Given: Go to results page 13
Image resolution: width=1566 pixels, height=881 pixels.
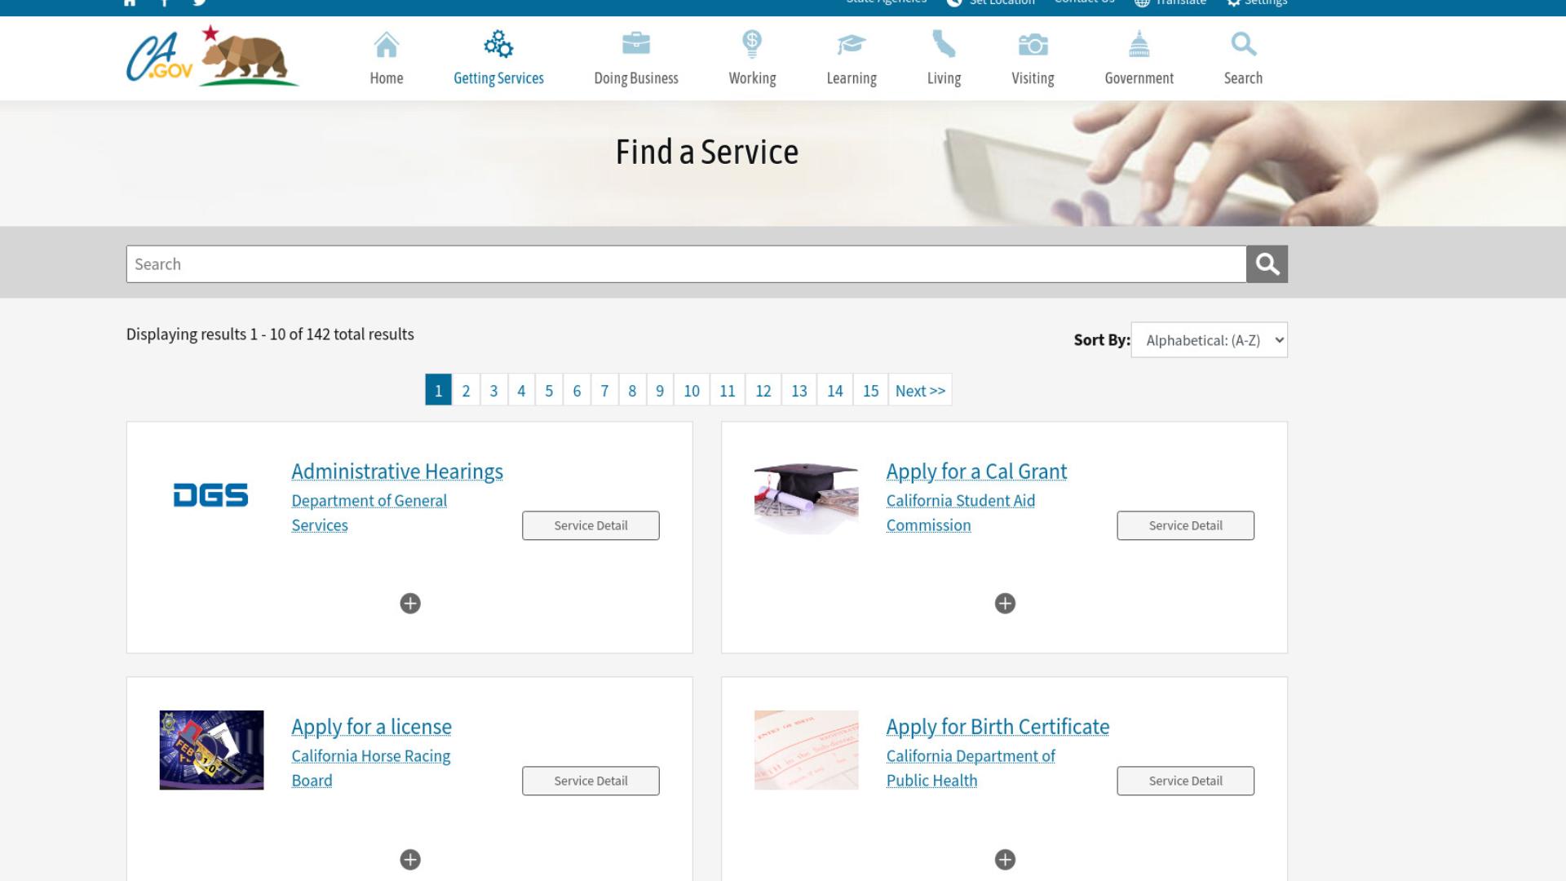Looking at the screenshot, I should (799, 391).
